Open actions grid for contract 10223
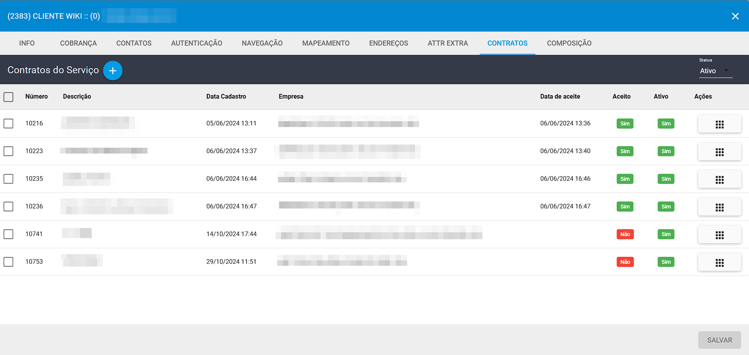The width and height of the screenshot is (749, 355). [719, 152]
